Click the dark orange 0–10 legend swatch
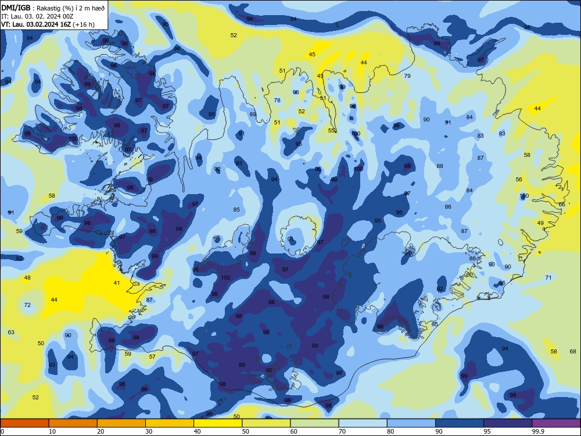 click(24, 423)
